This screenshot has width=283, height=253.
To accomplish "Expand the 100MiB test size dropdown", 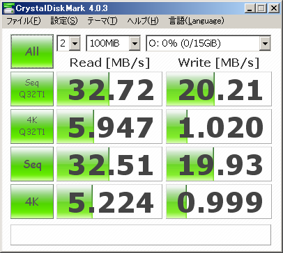I will click(135, 43).
